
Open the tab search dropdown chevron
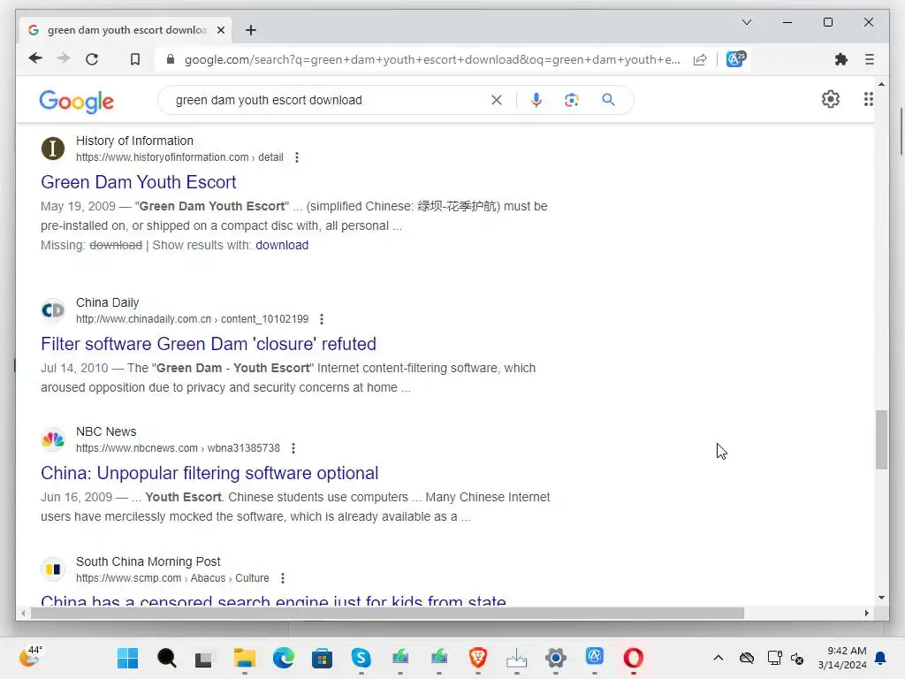(746, 22)
